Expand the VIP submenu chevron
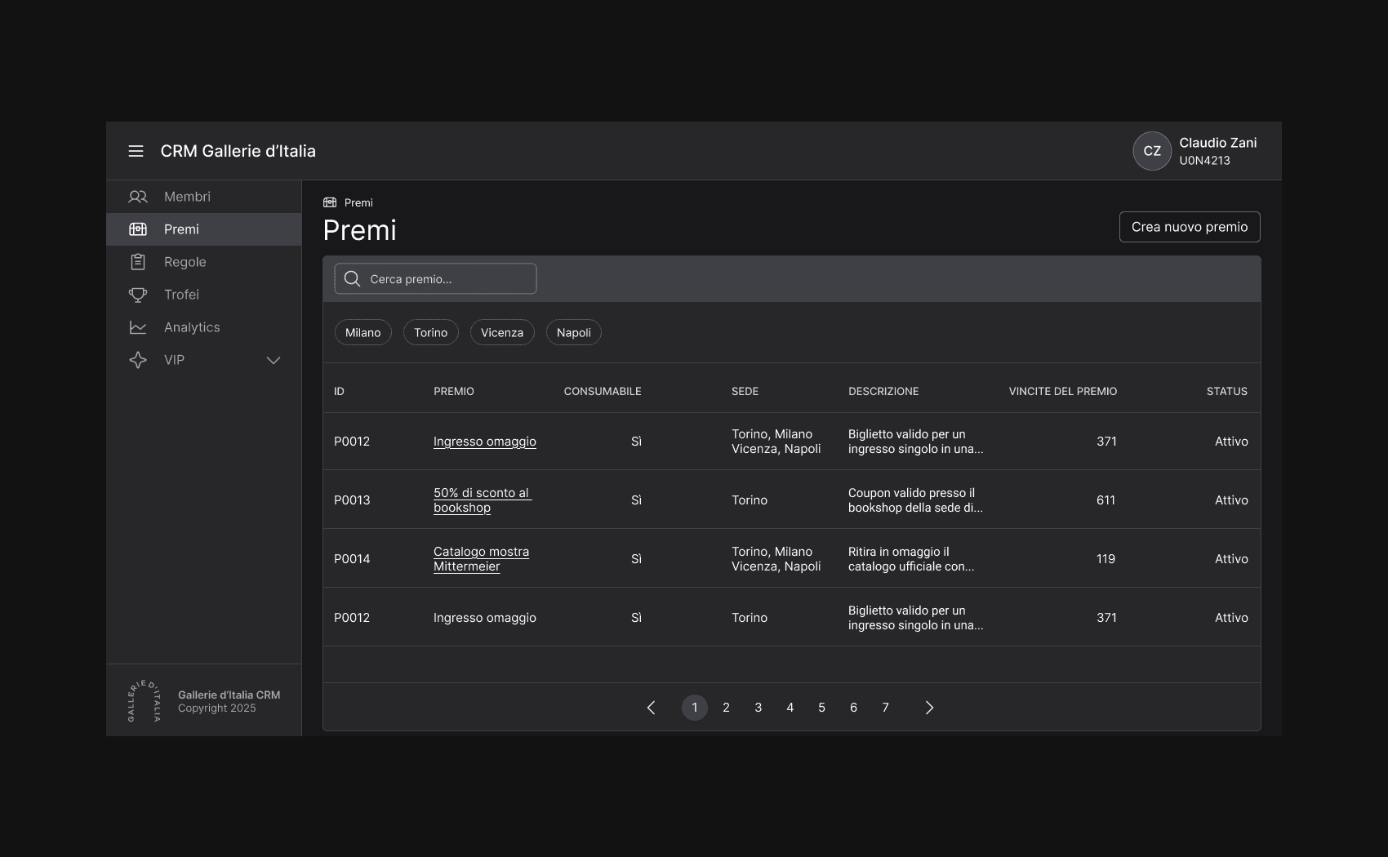Viewport: 1388px width, 857px height. (x=274, y=360)
